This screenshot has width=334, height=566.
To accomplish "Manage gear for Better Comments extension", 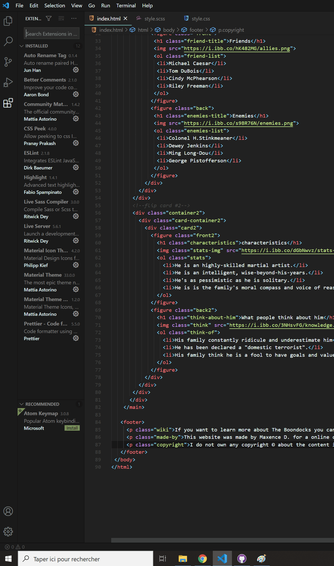I will 76,94.
